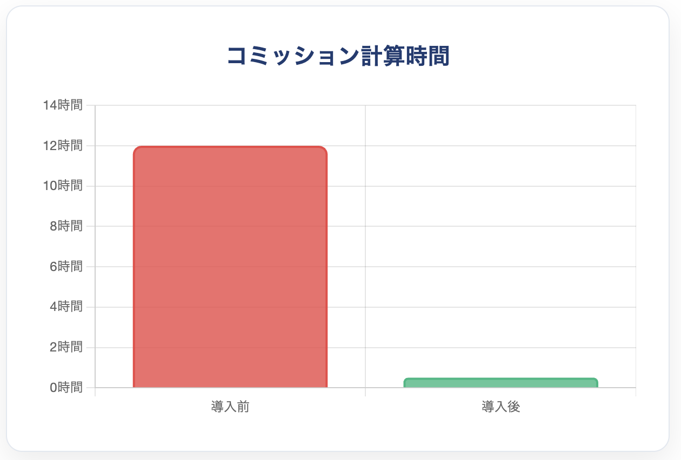This screenshot has height=460, width=681.
Task: Click the 2時間 y-axis label
Action: [66, 347]
